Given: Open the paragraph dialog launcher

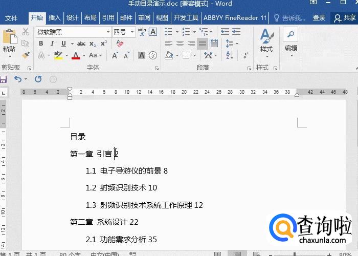Looking at the screenshot, I should click(x=249, y=68).
